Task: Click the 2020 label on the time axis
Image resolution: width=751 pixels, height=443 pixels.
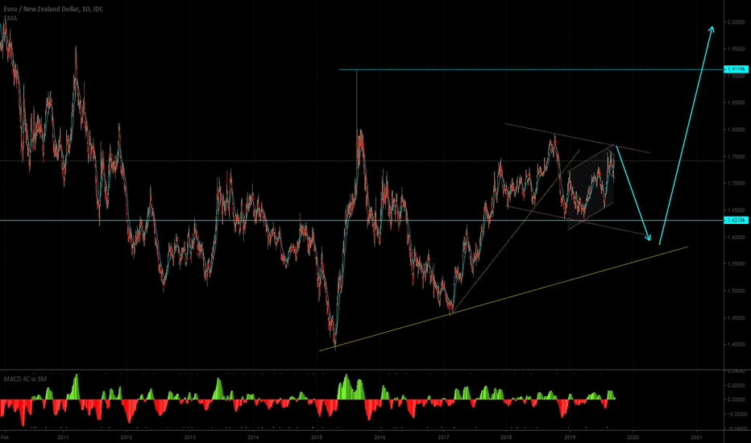Action: (x=633, y=437)
